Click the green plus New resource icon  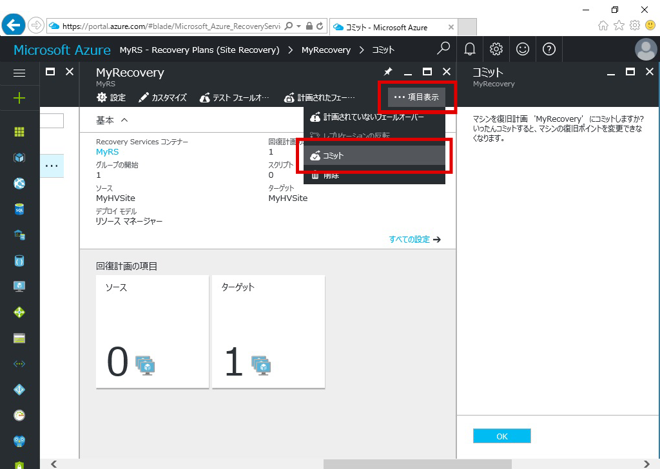19,99
